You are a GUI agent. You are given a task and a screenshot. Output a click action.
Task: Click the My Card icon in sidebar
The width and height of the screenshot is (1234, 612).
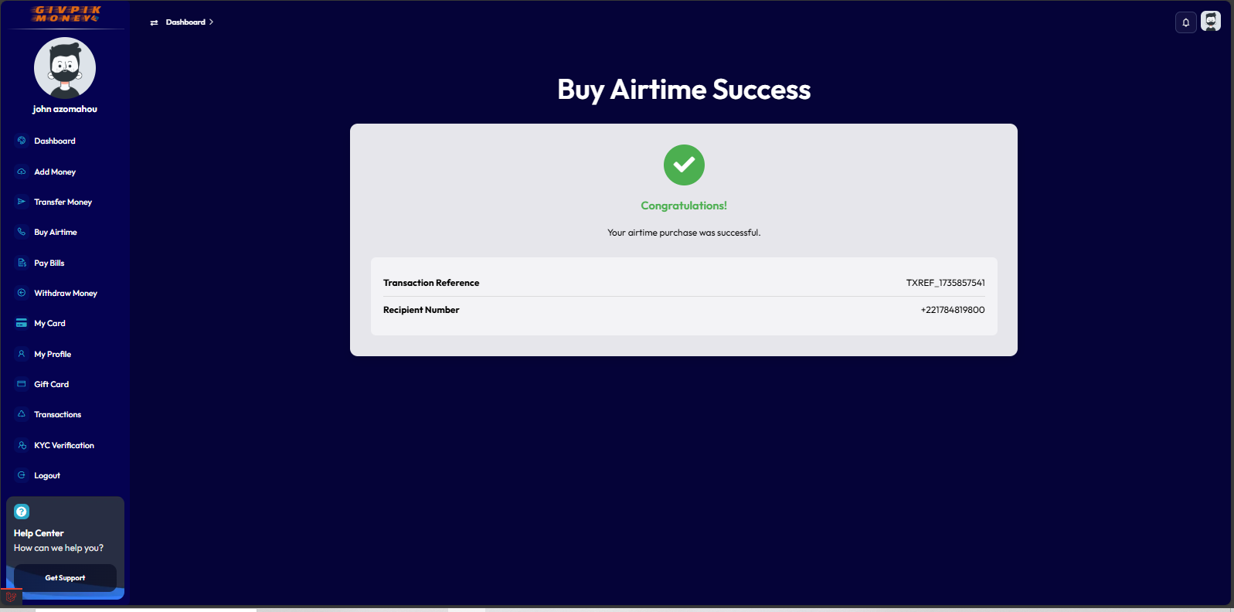click(x=22, y=323)
